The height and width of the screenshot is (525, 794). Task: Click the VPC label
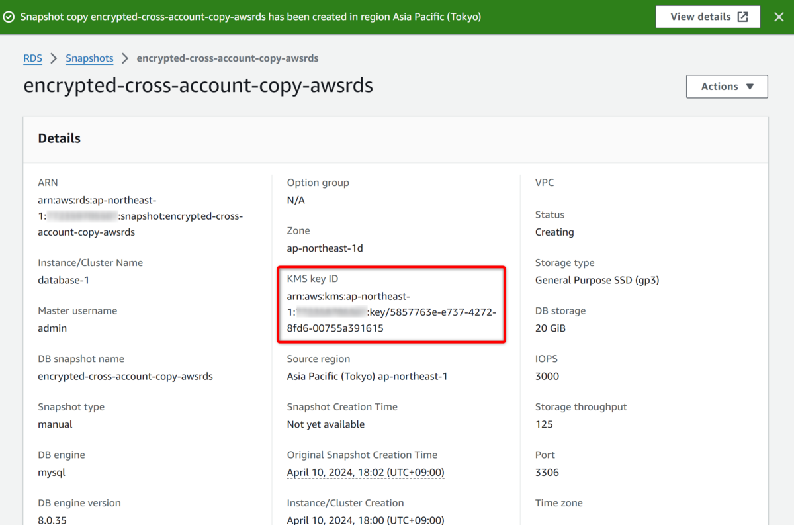(x=545, y=183)
